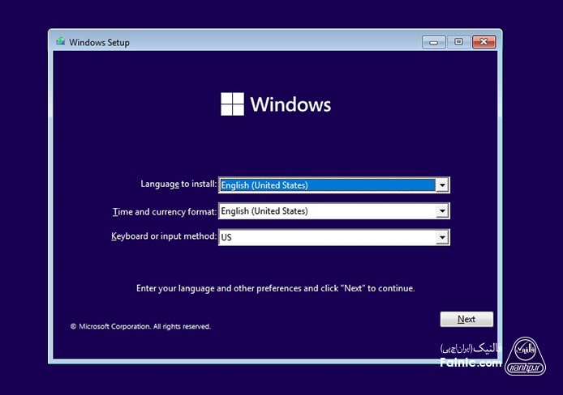This screenshot has height=395, width=563.
Task: Click the Windows Setup title text
Action: 99,42
